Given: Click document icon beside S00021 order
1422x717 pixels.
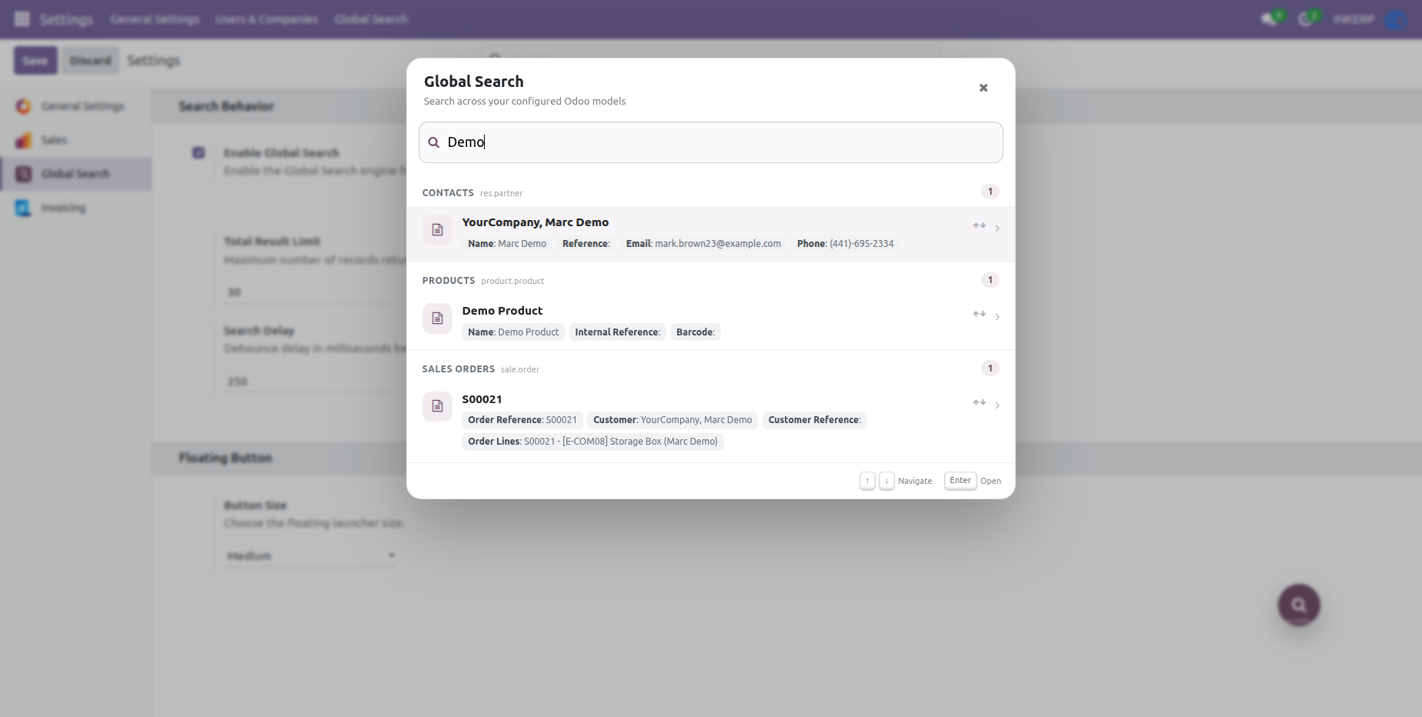Looking at the screenshot, I should tap(437, 406).
